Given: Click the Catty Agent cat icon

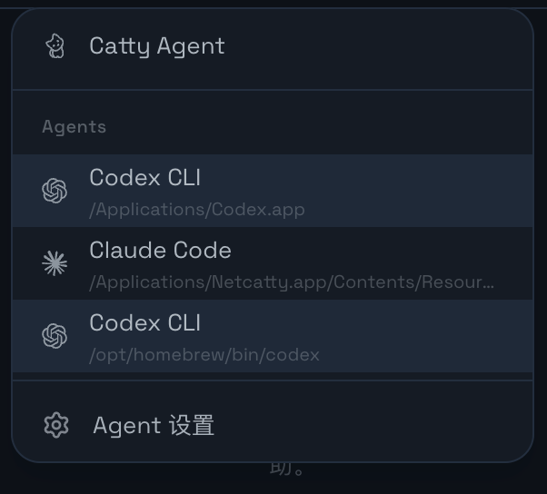Looking at the screenshot, I should (55, 46).
